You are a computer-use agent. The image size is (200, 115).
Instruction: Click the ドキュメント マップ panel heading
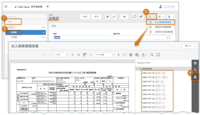(x=144, y=63)
